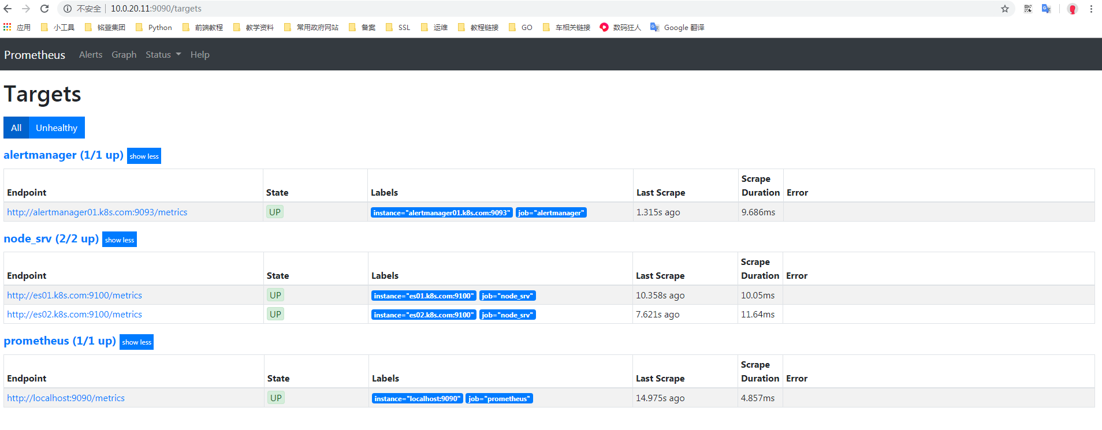Expand the Status dropdown menu

pos(163,55)
